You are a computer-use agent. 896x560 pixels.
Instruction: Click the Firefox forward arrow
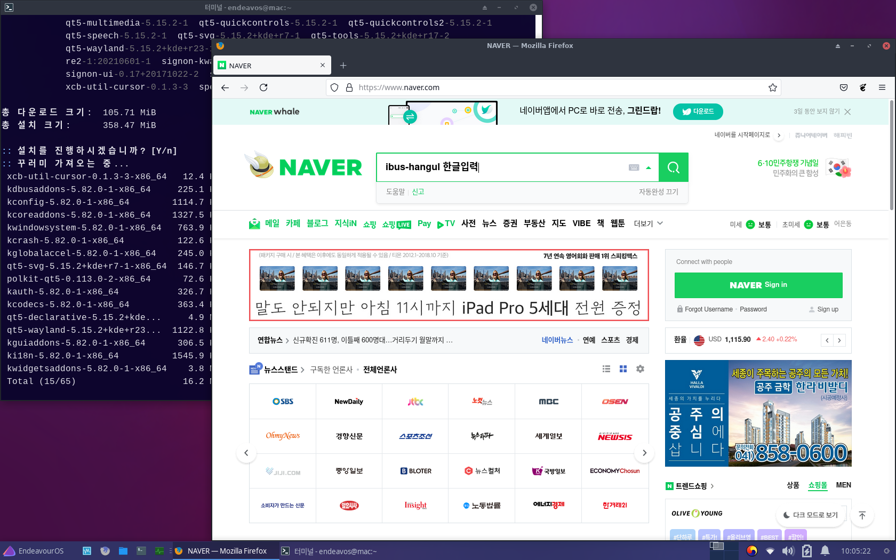(x=244, y=87)
